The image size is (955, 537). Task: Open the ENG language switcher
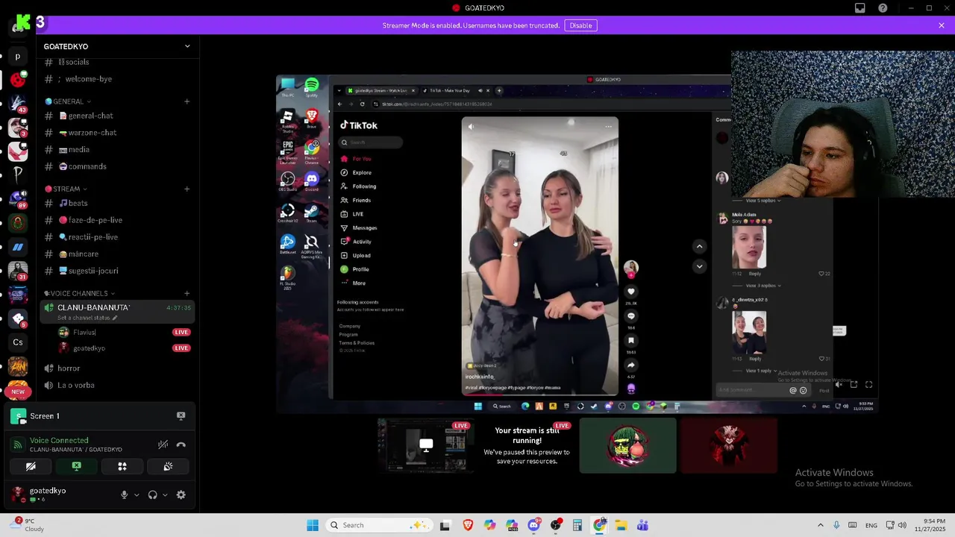[x=871, y=525]
